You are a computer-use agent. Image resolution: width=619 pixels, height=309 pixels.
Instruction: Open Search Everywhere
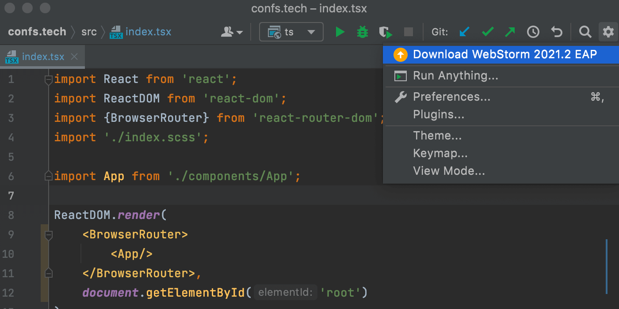[585, 31]
